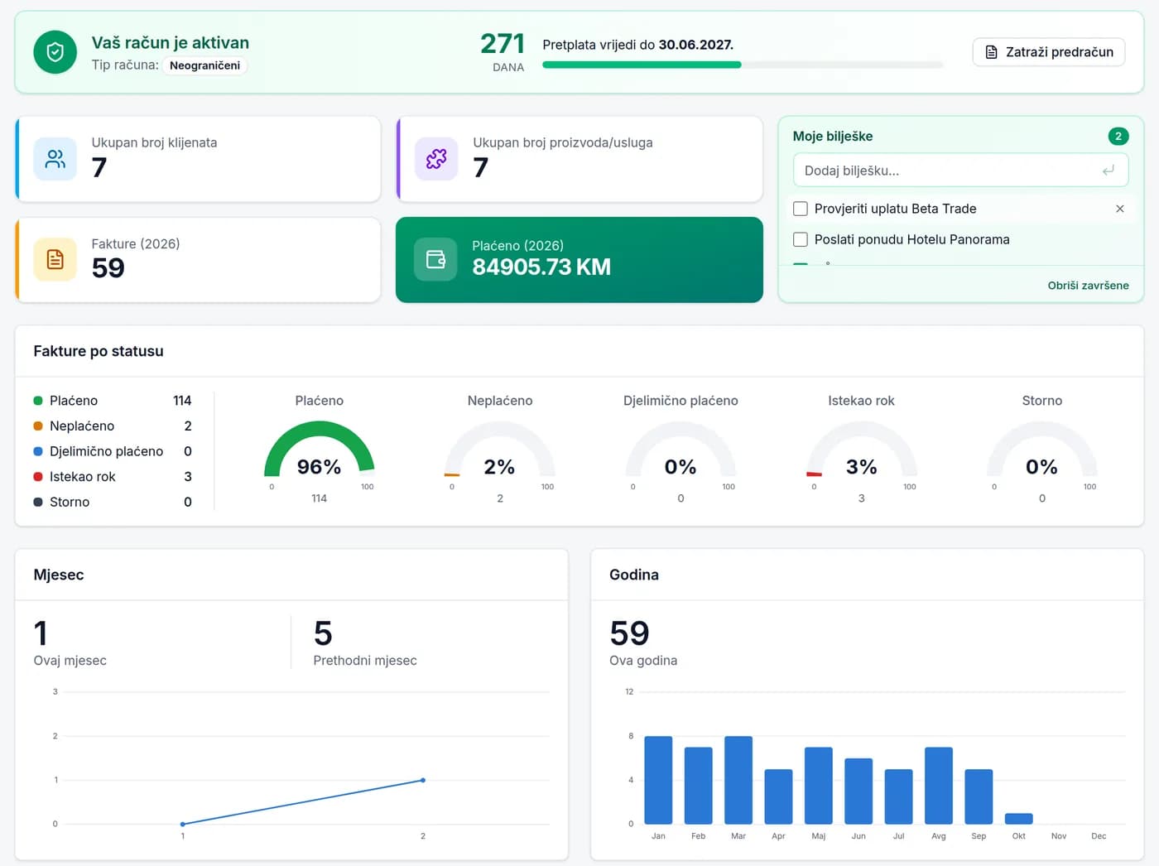The image size is (1159, 866).
Task: Click the Prethodni mjesec label
Action: click(365, 661)
